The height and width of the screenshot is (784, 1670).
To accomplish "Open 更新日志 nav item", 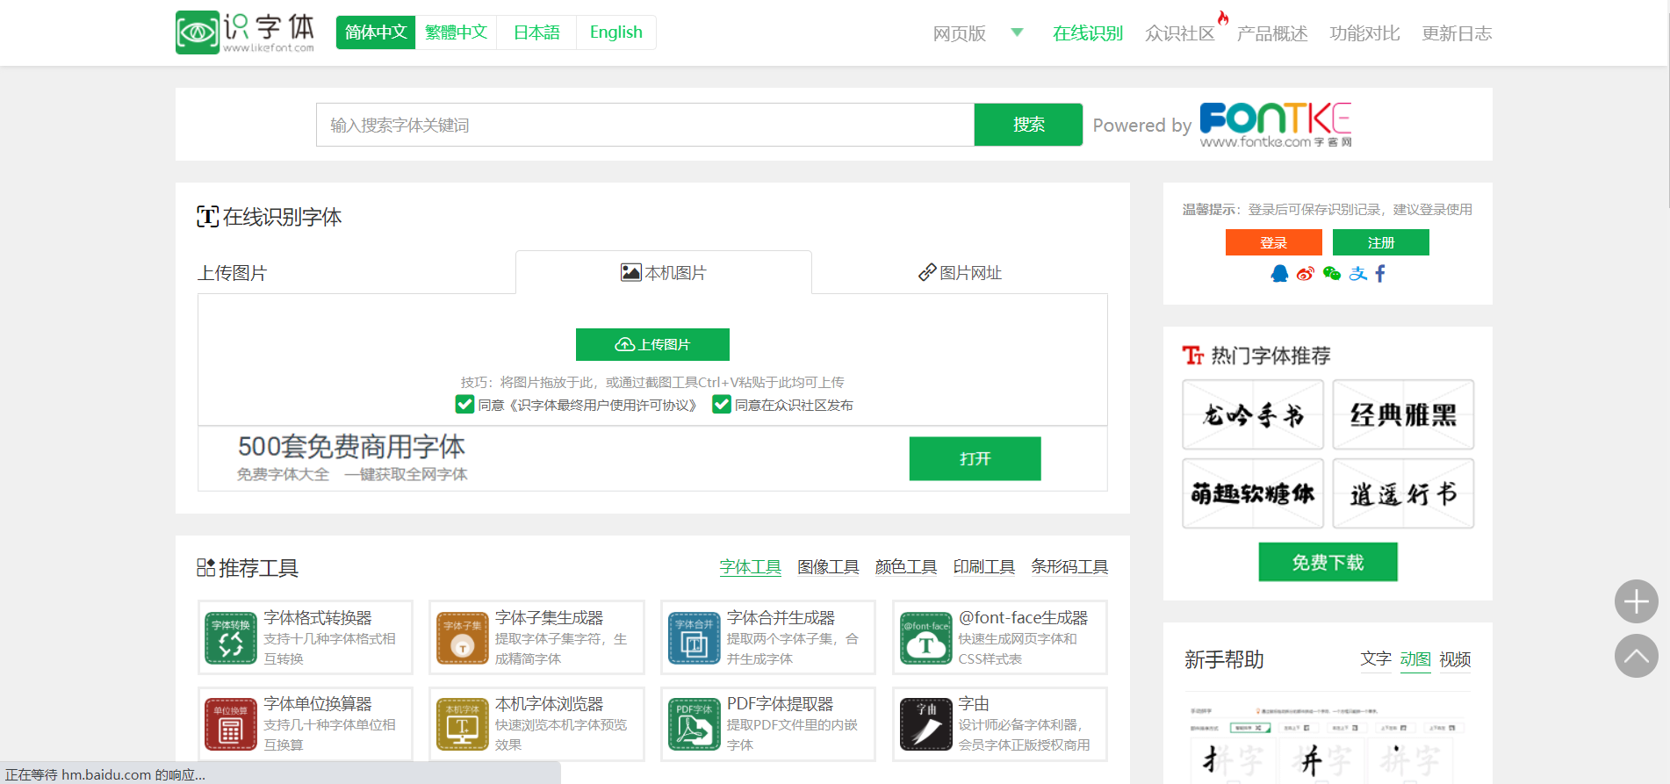I will [x=1457, y=33].
